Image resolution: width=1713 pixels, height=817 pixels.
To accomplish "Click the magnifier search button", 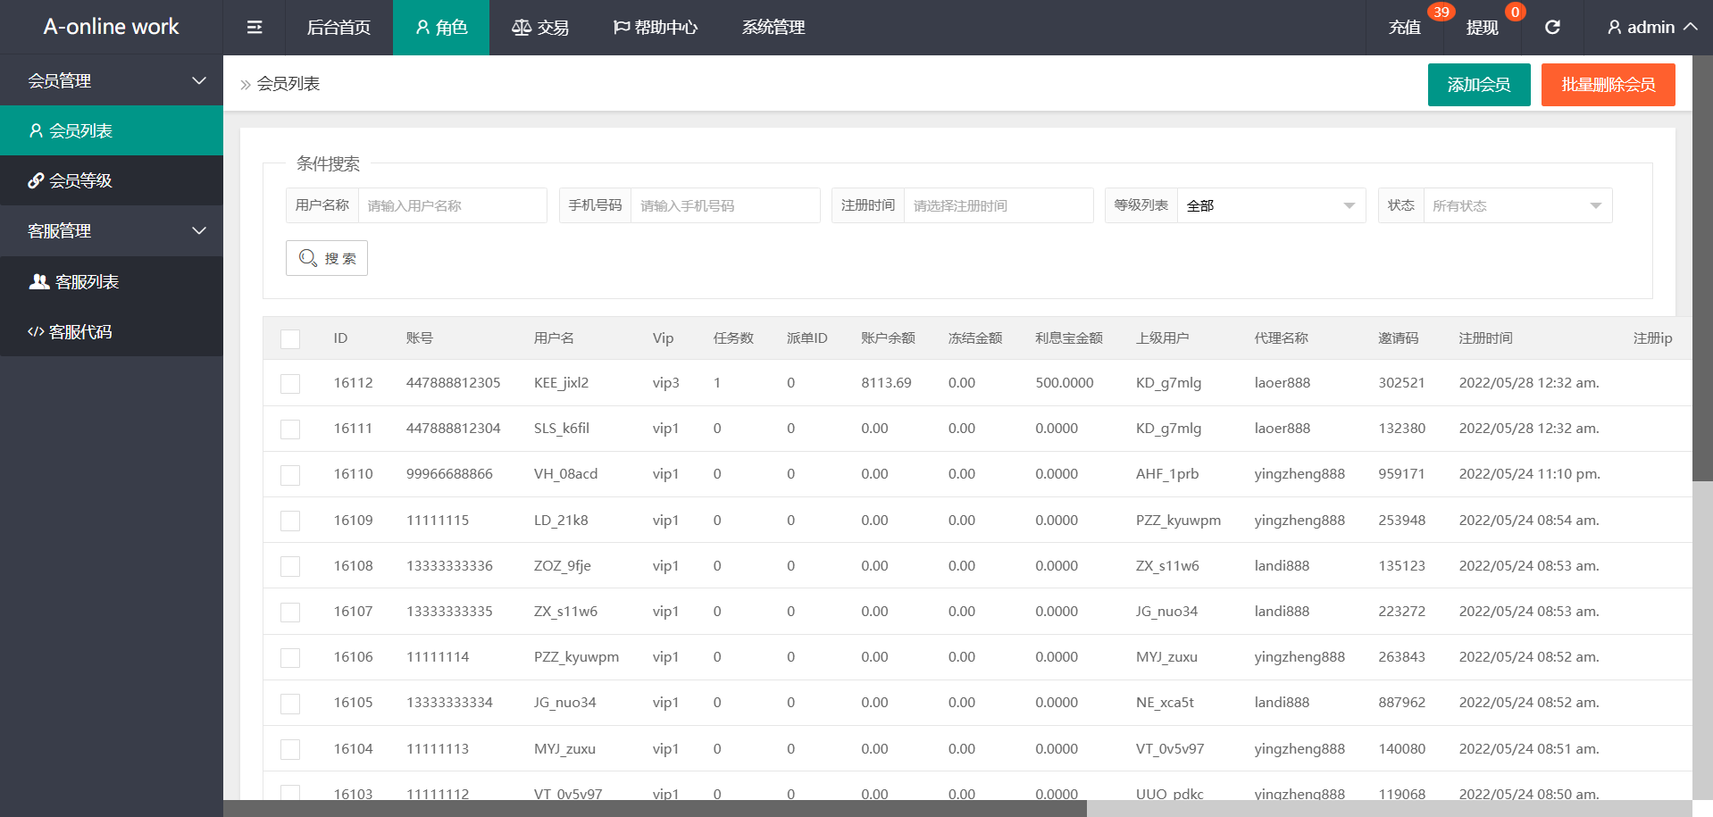I will click(x=327, y=258).
